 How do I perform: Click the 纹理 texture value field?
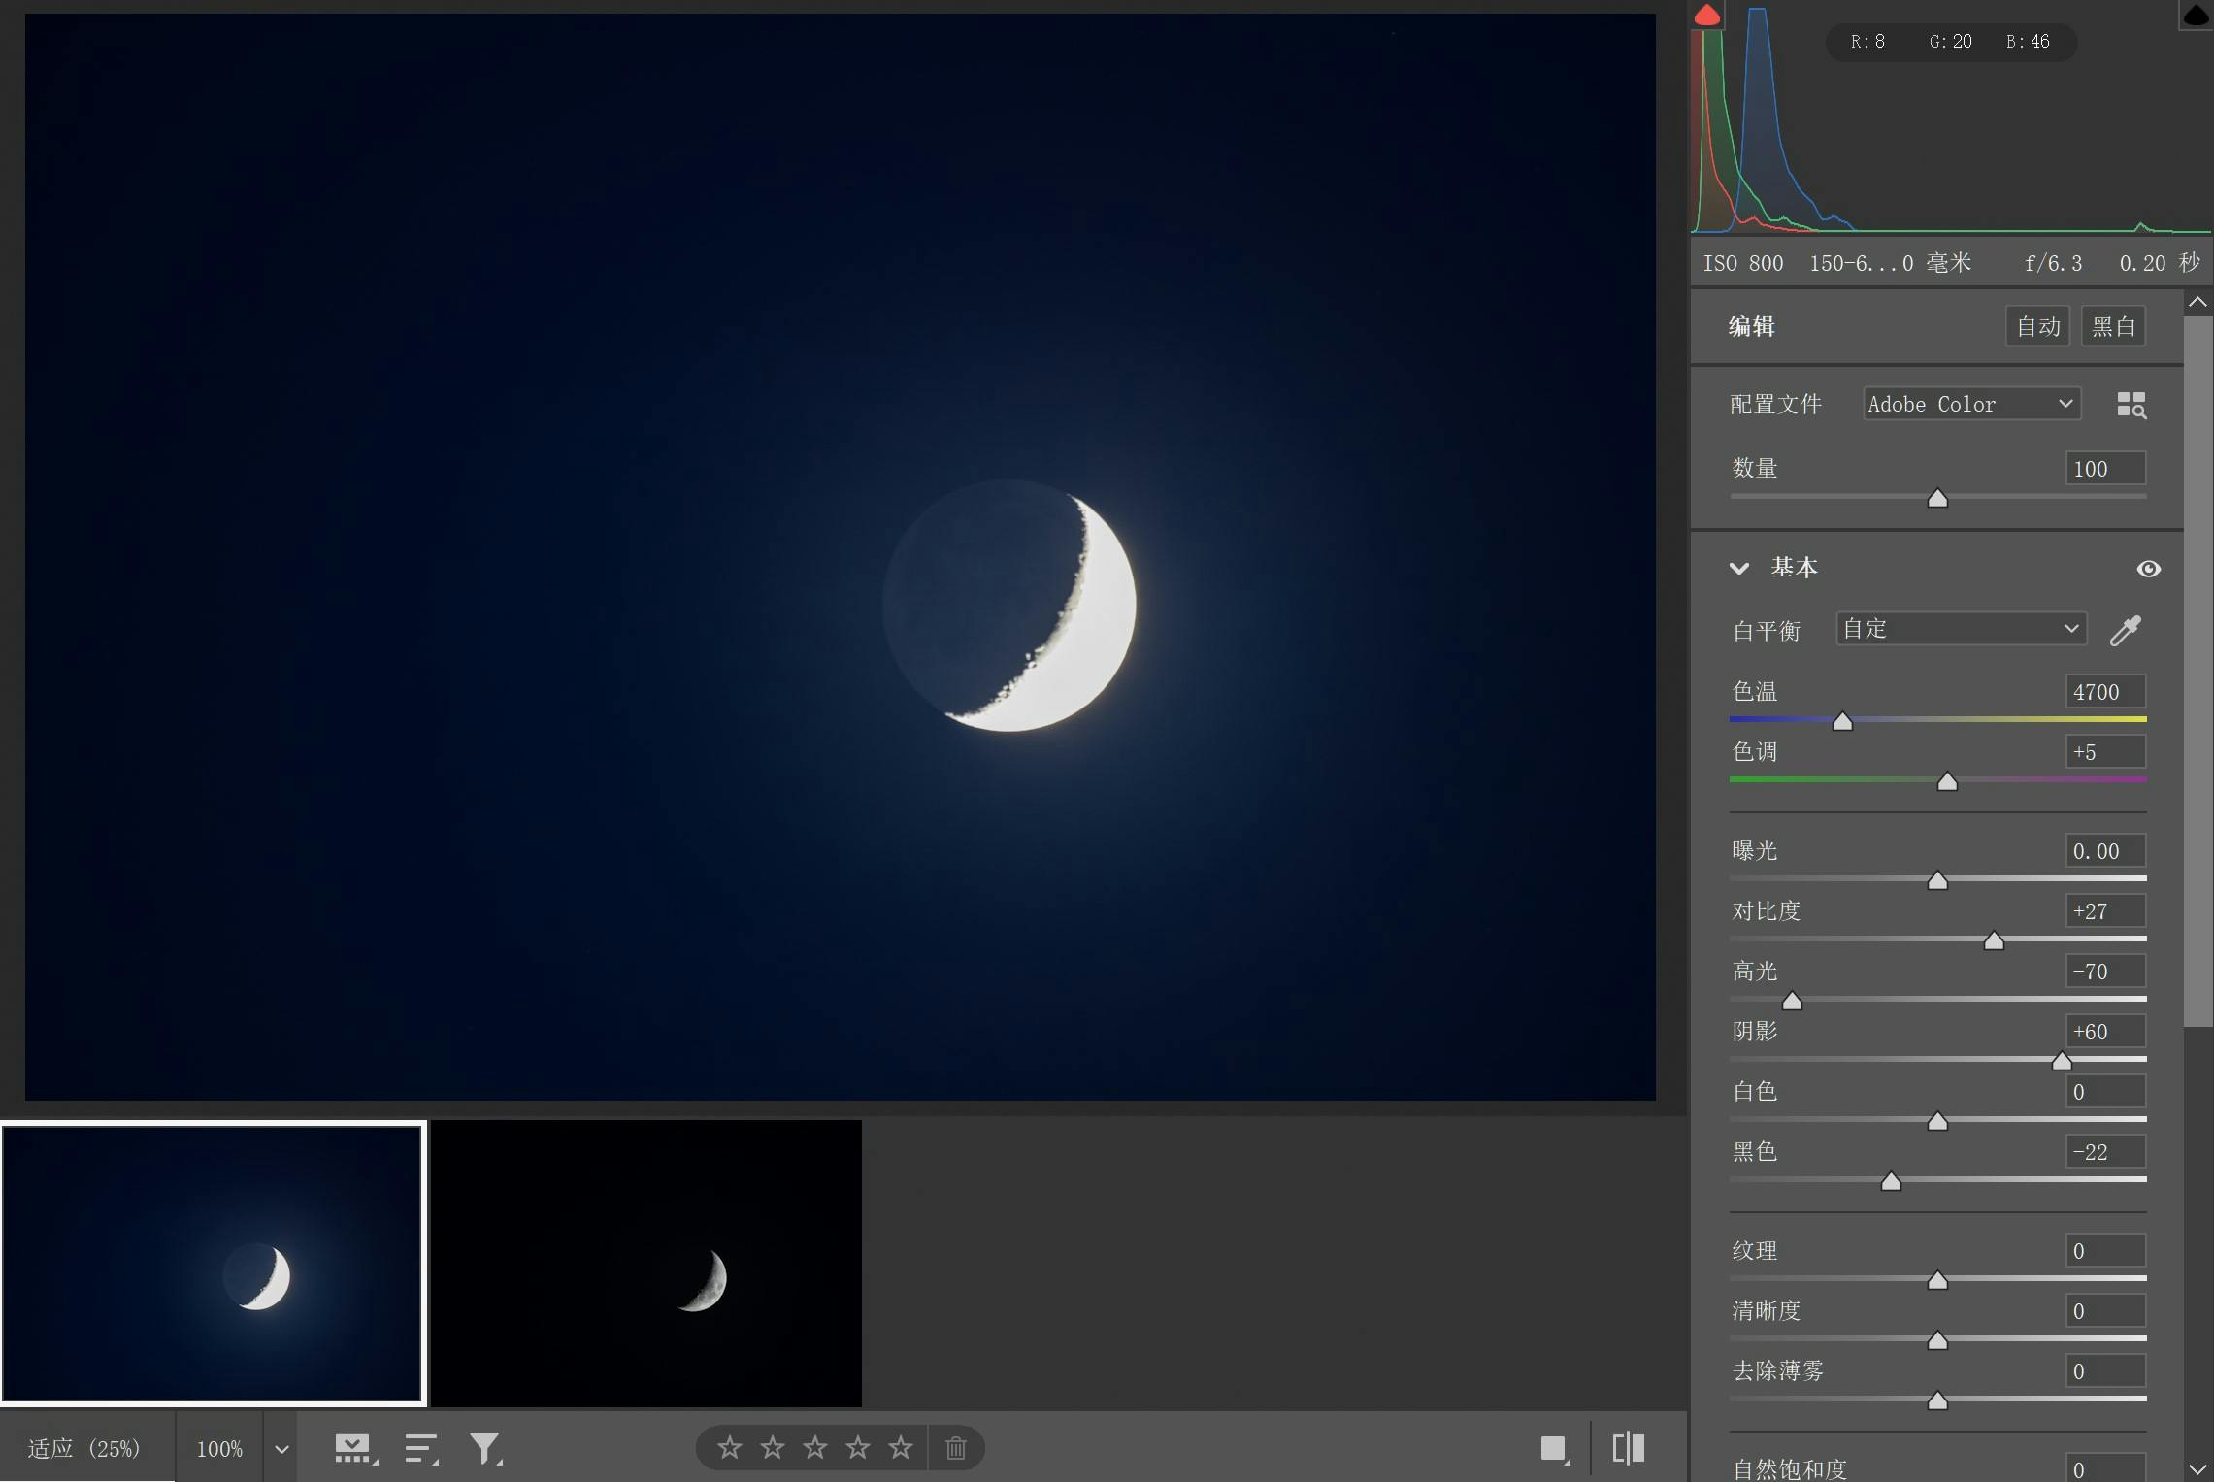tap(2104, 1251)
